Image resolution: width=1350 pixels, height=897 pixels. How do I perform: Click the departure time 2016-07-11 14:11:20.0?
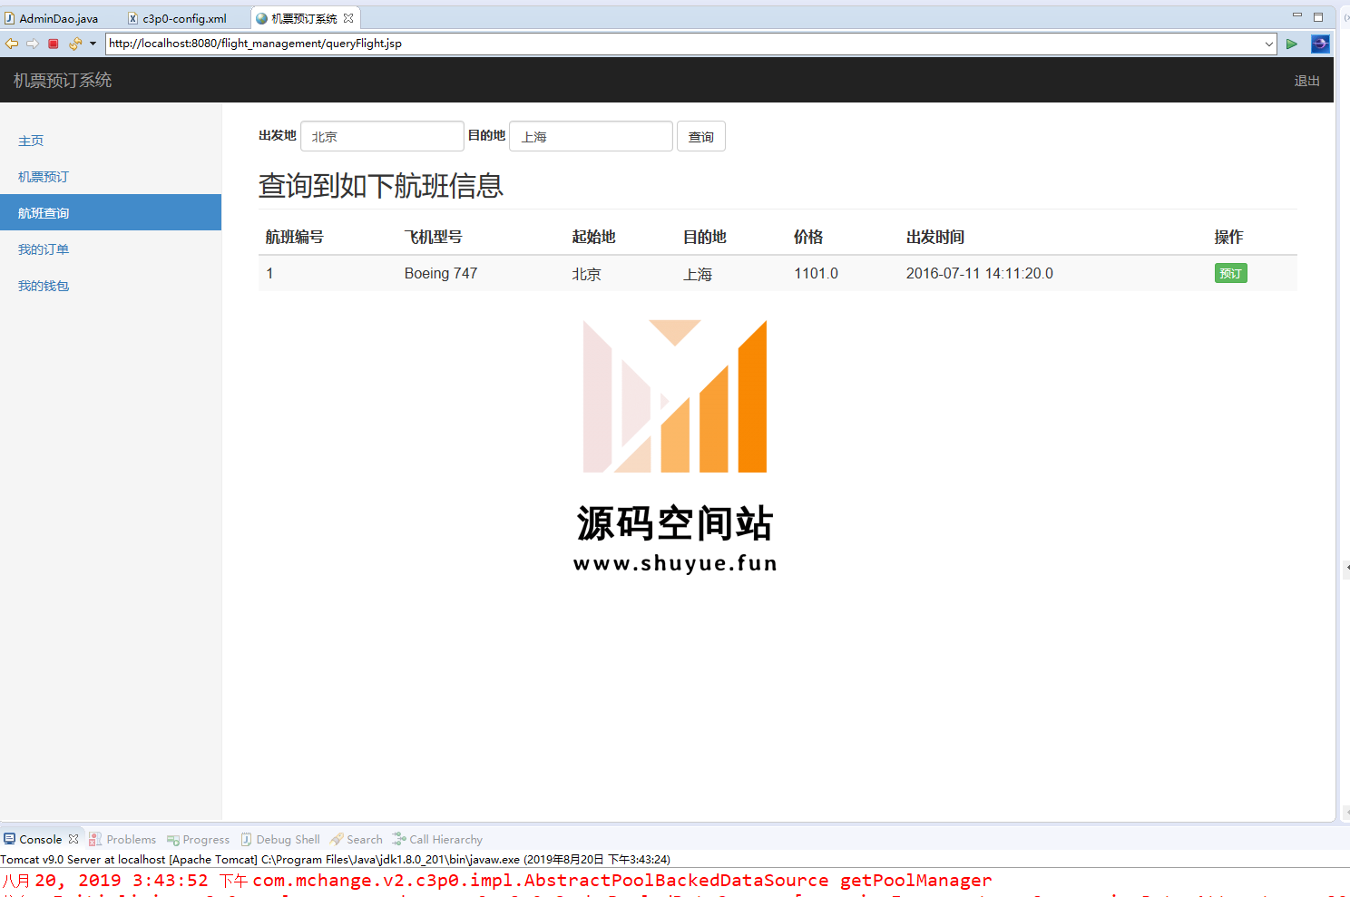tap(980, 273)
